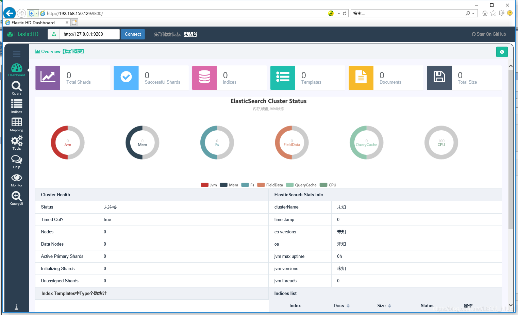This screenshot has height=315, width=518.
Task: Open a new browser tab
Action: (x=74, y=22)
